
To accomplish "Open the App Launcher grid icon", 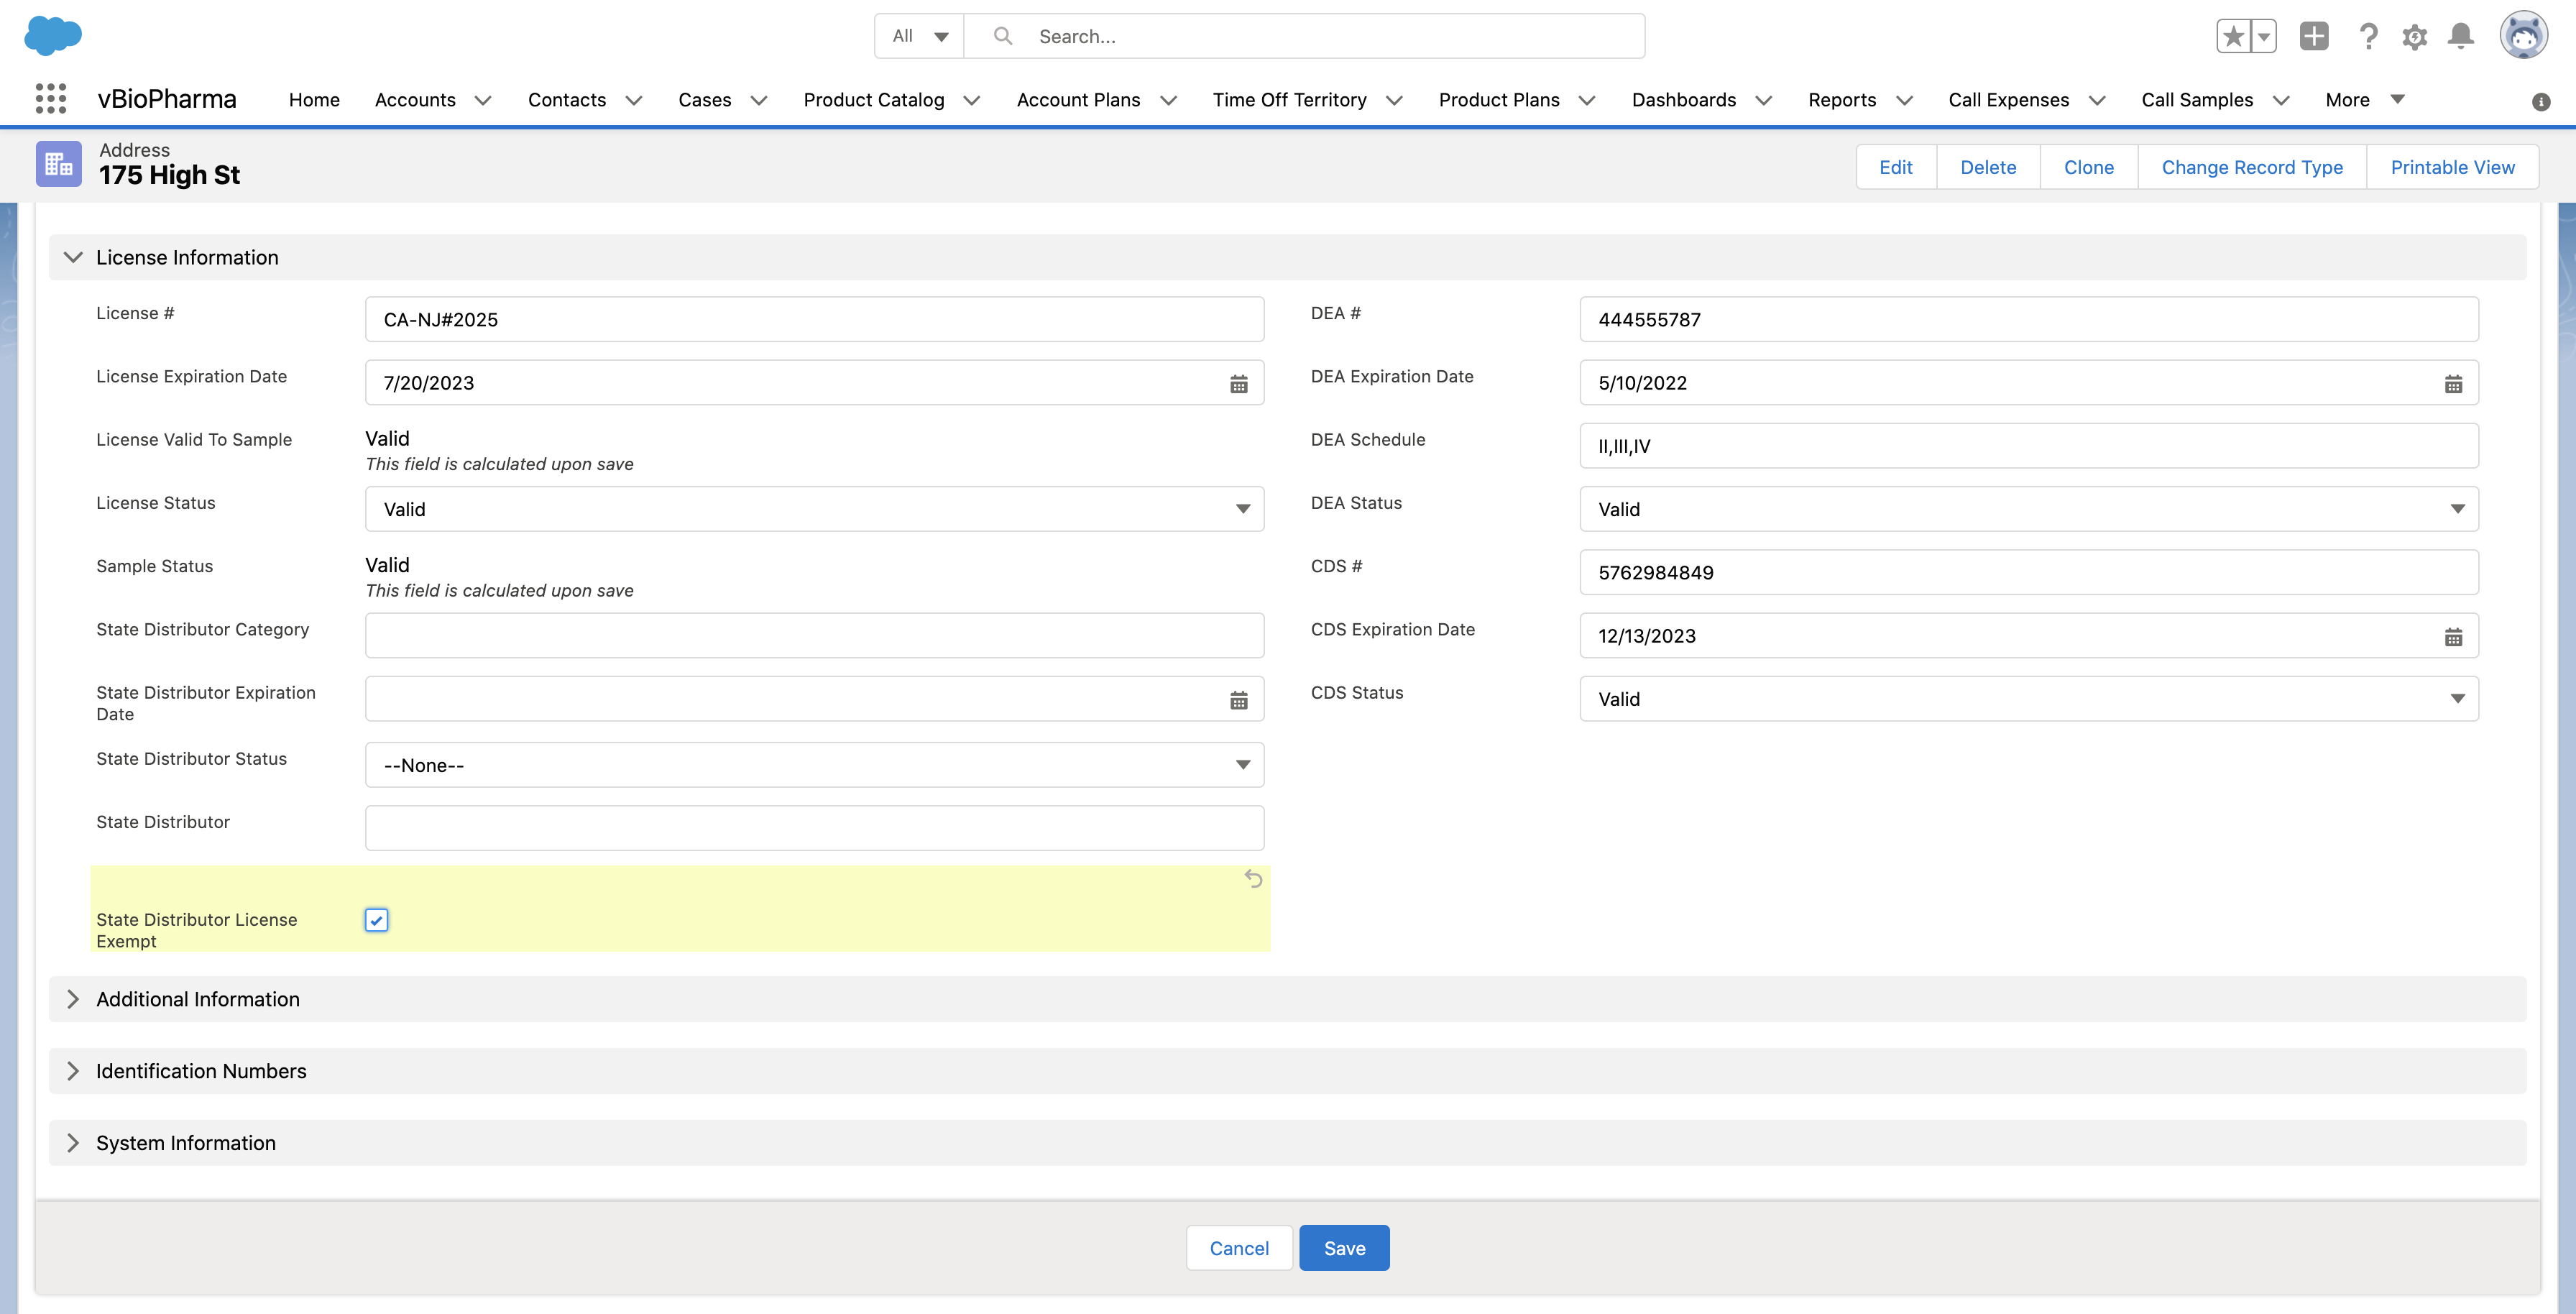I will point(50,99).
